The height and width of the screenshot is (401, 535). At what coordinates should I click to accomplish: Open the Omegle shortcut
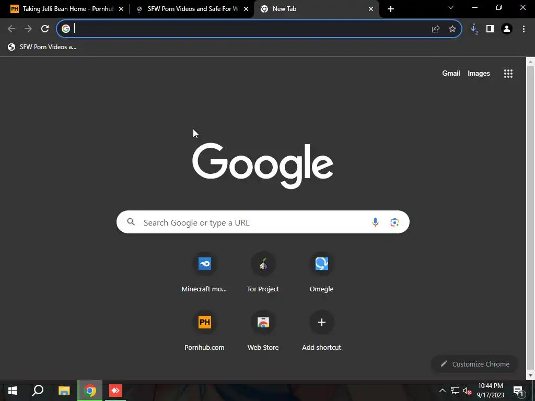321,273
